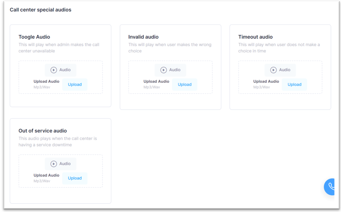
Task: Upload a file for Toogle Audio
Action: pos(75,85)
